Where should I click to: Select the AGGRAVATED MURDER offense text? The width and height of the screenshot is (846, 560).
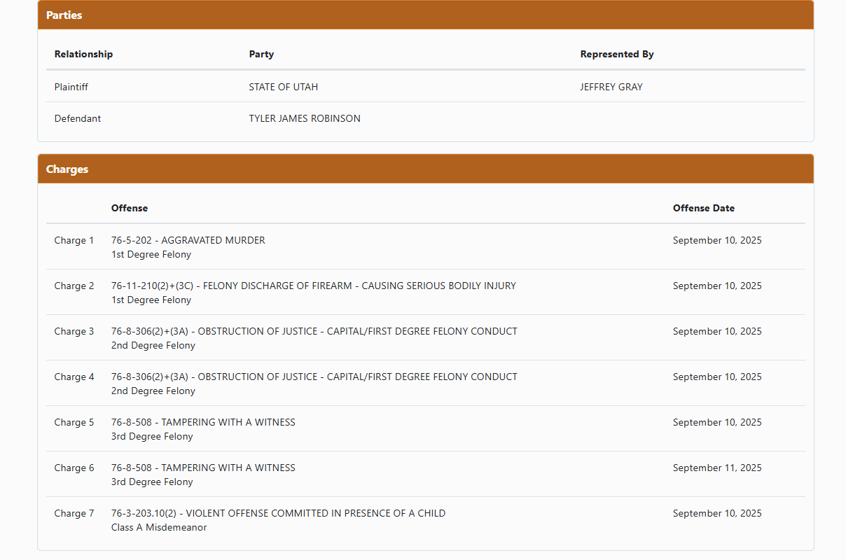pyautogui.click(x=188, y=240)
